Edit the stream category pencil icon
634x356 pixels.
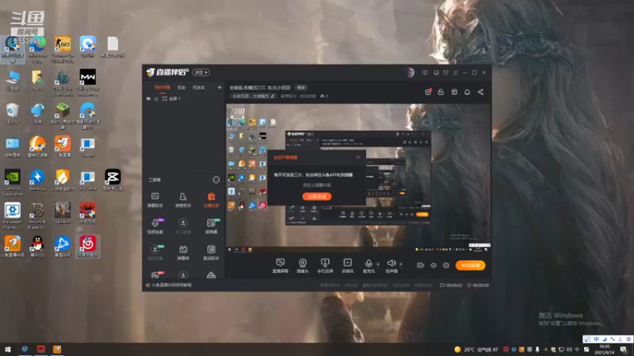click(x=273, y=96)
